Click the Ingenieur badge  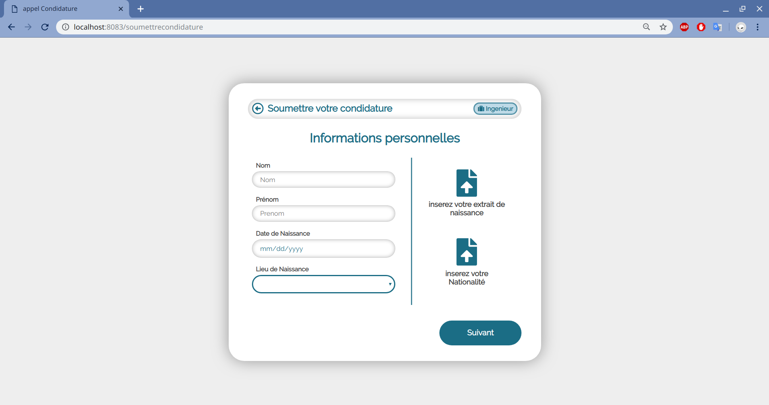click(495, 108)
